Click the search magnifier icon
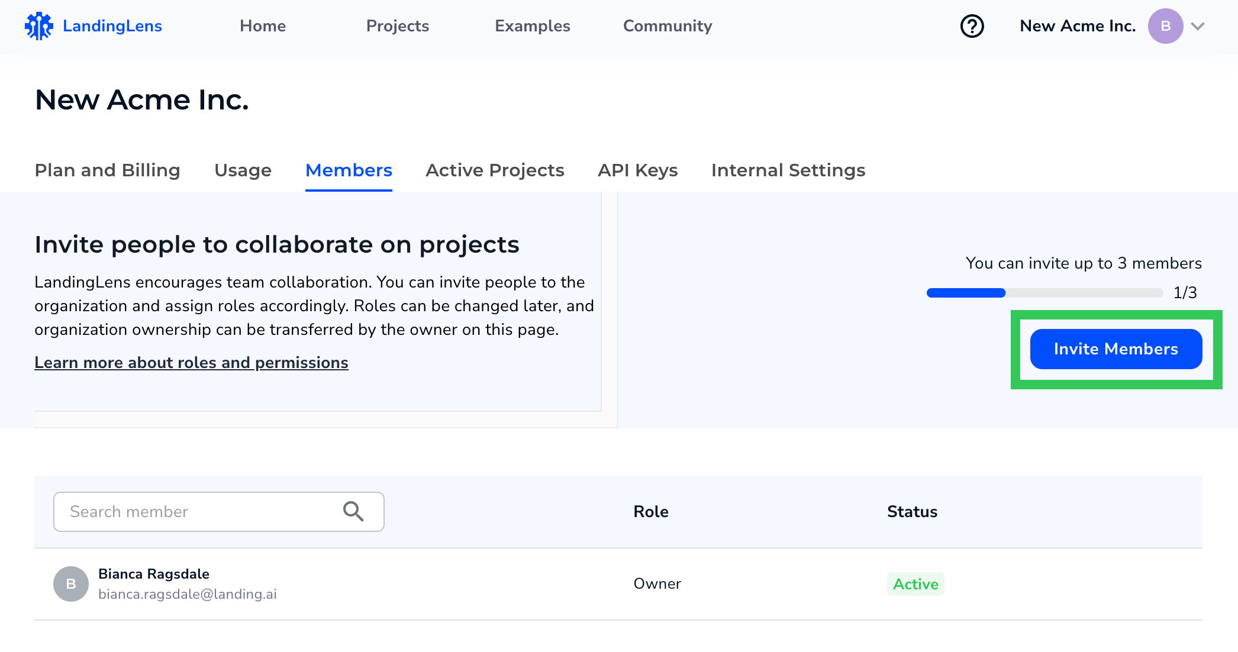 [353, 511]
